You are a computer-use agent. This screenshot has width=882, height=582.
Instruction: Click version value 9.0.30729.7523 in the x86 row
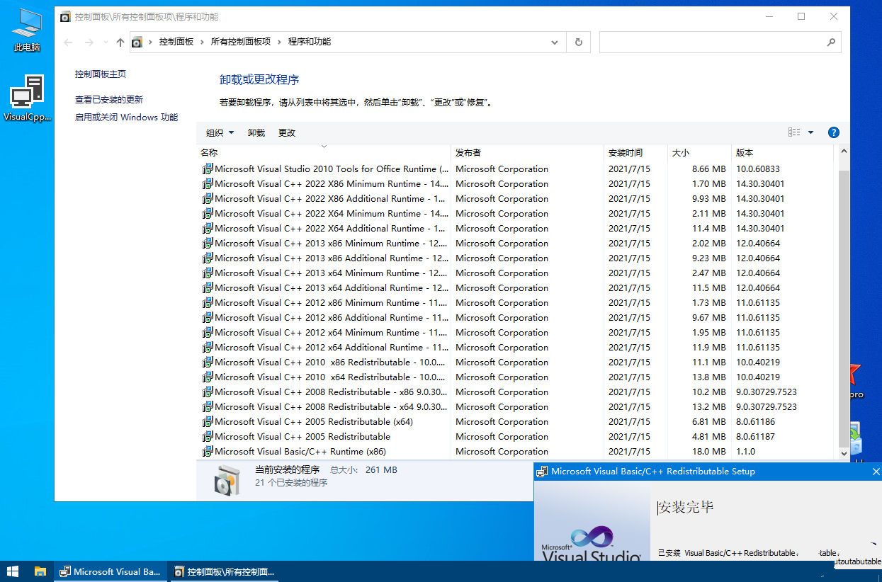[x=767, y=392]
